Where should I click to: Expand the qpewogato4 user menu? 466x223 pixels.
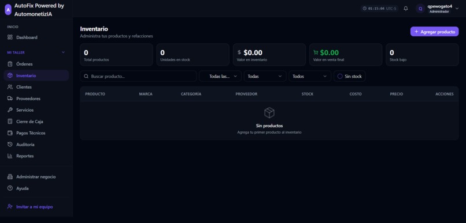tap(457, 9)
